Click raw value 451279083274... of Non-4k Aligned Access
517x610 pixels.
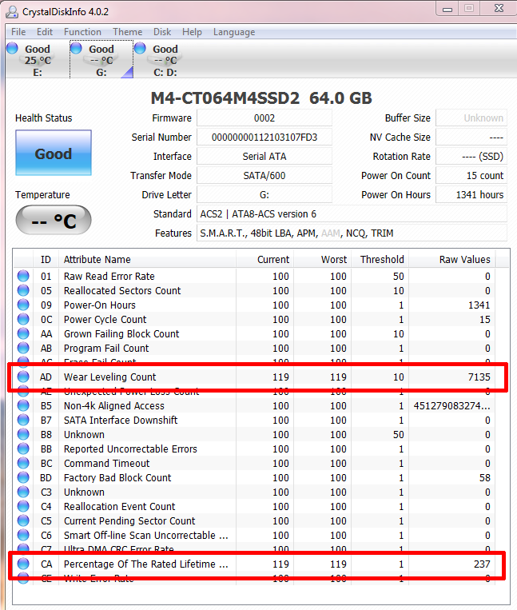[452, 406]
